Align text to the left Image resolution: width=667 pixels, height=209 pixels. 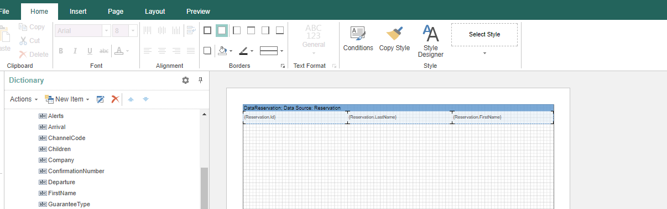click(148, 51)
